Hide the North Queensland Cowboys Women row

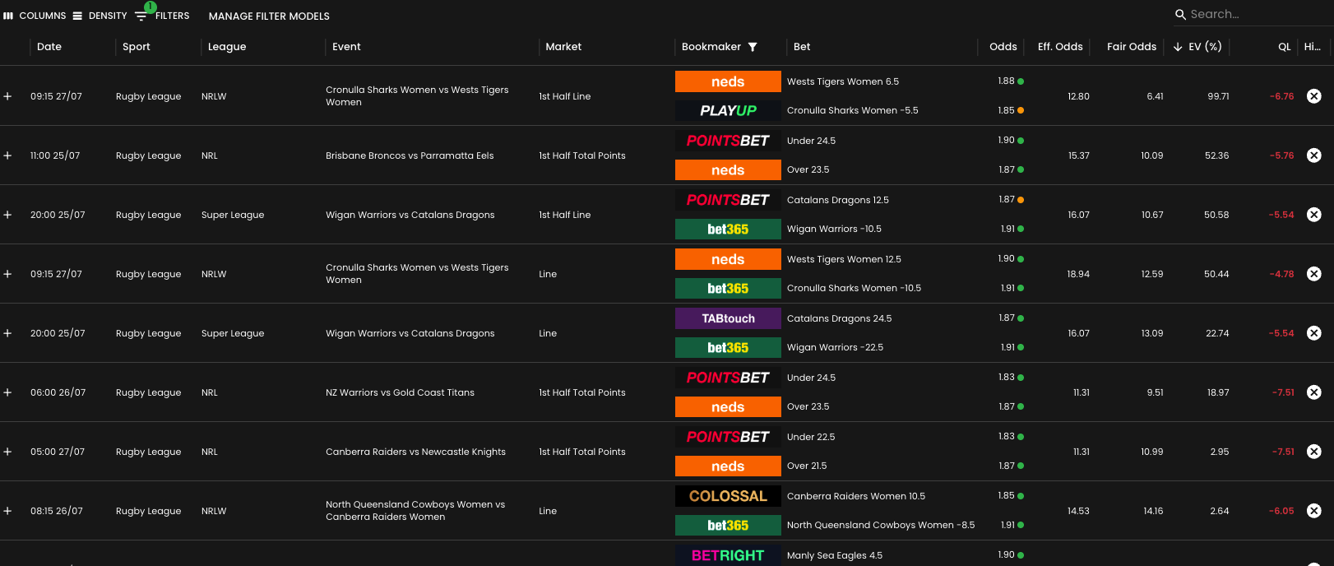coord(1314,511)
